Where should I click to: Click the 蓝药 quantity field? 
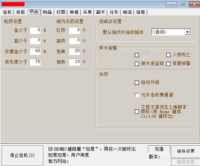(x=74, y=41)
